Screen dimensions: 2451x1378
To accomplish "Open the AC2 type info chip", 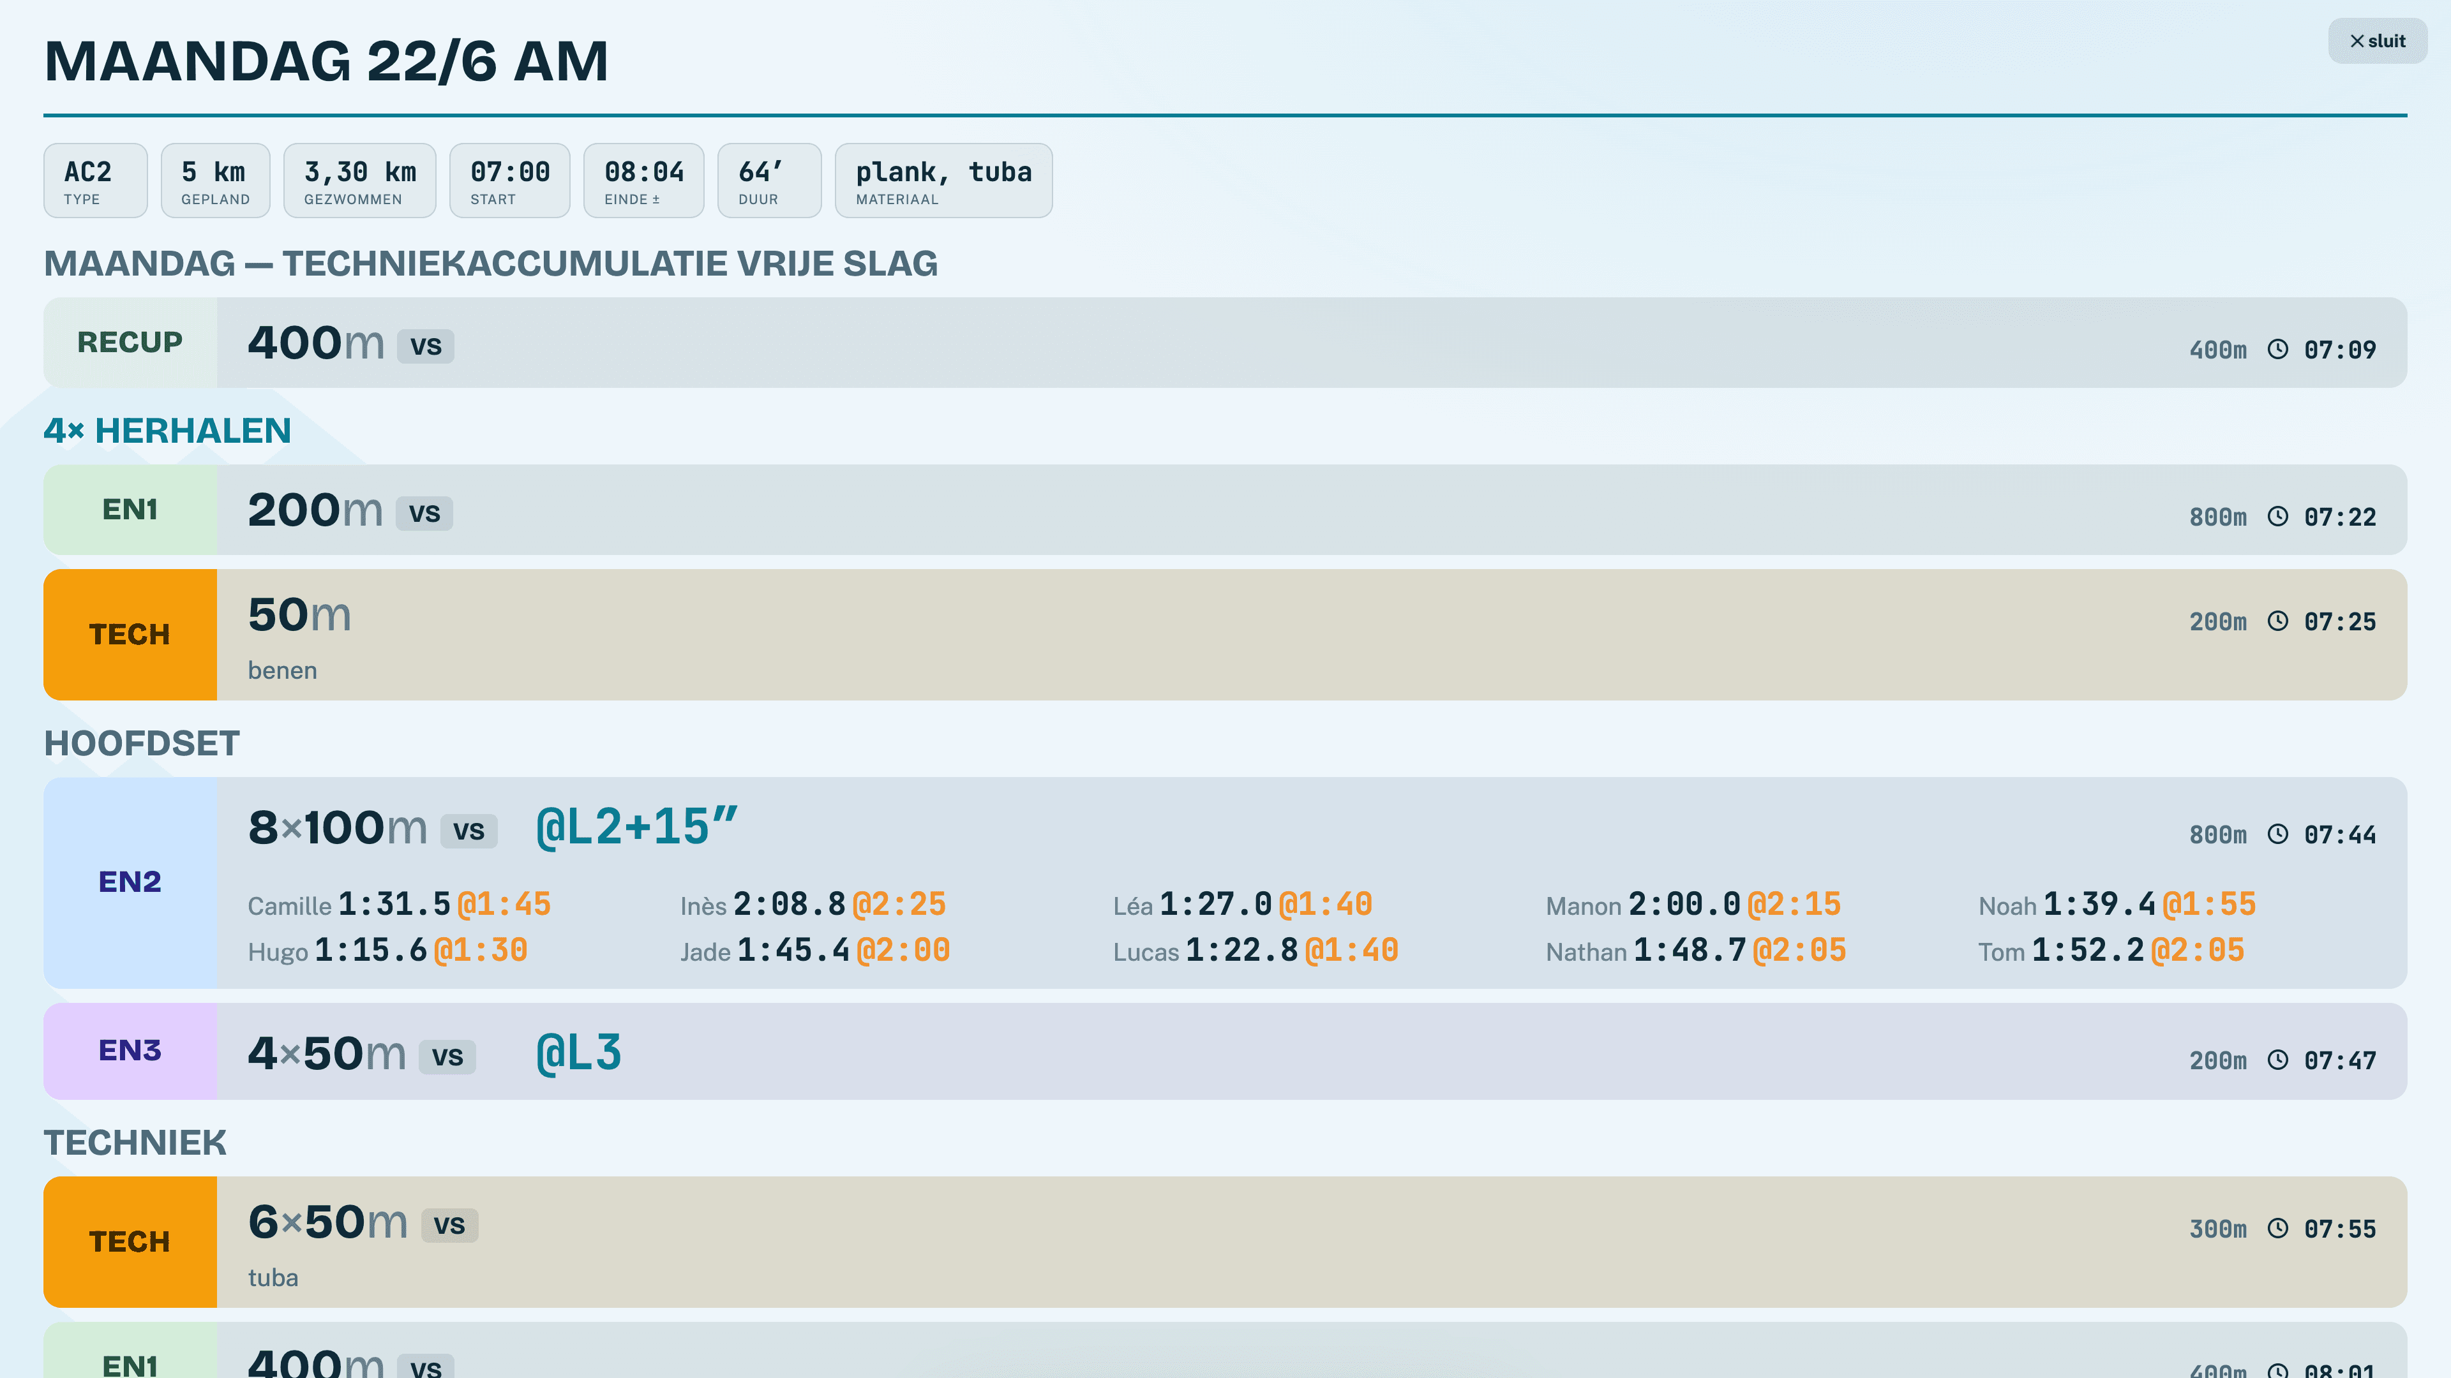I will 95,181.
